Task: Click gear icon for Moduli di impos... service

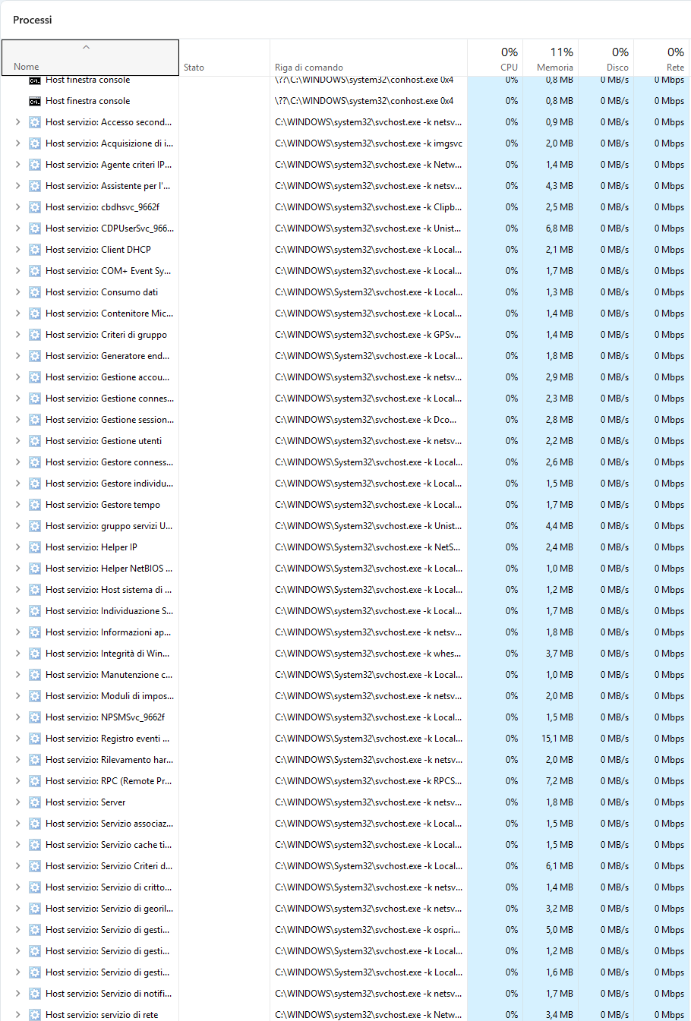Action: click(35, 695)
